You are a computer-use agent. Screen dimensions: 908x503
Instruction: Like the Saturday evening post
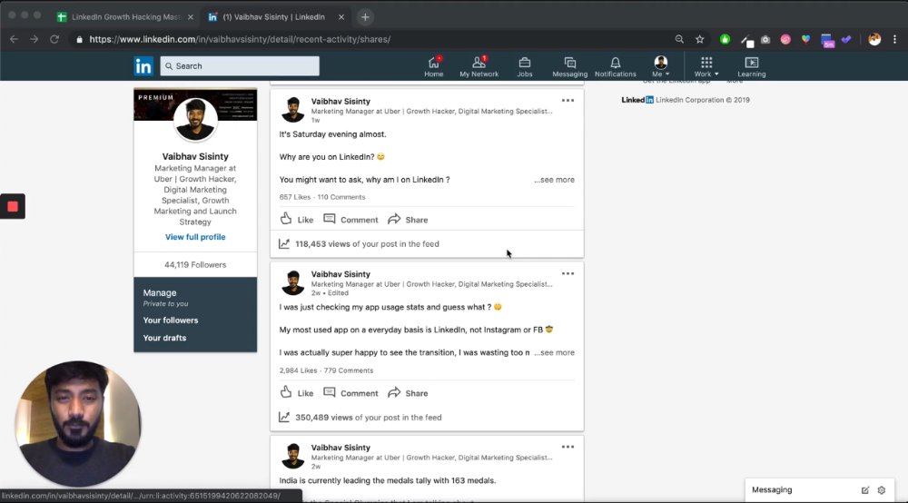pyautogui.click(x=297, y=220)
